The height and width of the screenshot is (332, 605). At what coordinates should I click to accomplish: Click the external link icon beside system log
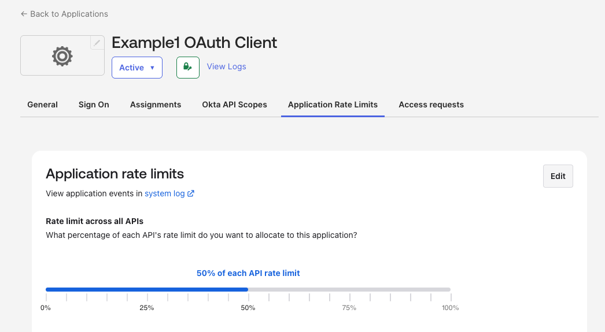tap(191, 194)
